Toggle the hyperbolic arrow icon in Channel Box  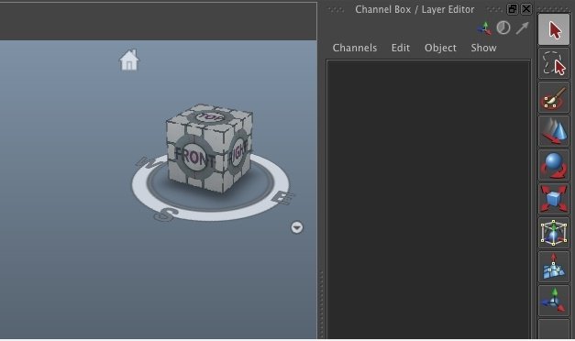point(522,27)
